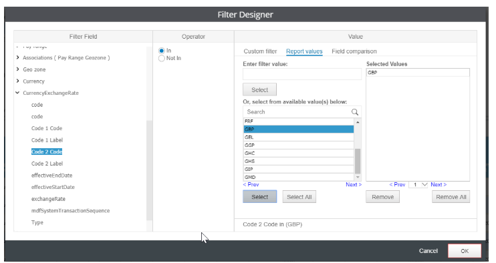Open the page number dropdown under Selected Values
Viewport: 496px width, 263px height.
pyautogui.click(x=418, y=185)
